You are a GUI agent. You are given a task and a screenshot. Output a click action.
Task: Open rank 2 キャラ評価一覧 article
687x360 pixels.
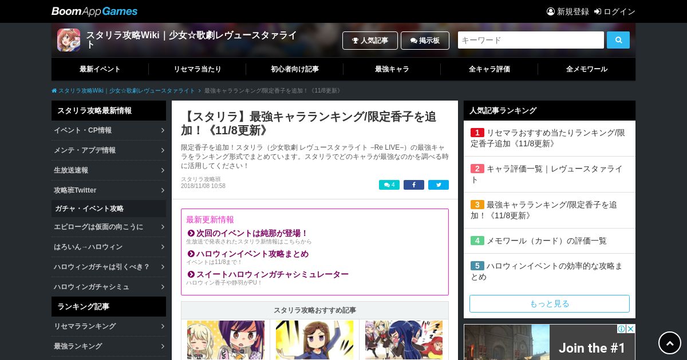550,174
